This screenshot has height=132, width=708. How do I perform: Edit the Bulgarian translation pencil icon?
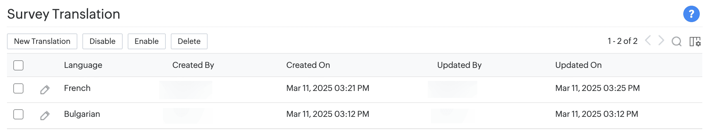(45, 116)
